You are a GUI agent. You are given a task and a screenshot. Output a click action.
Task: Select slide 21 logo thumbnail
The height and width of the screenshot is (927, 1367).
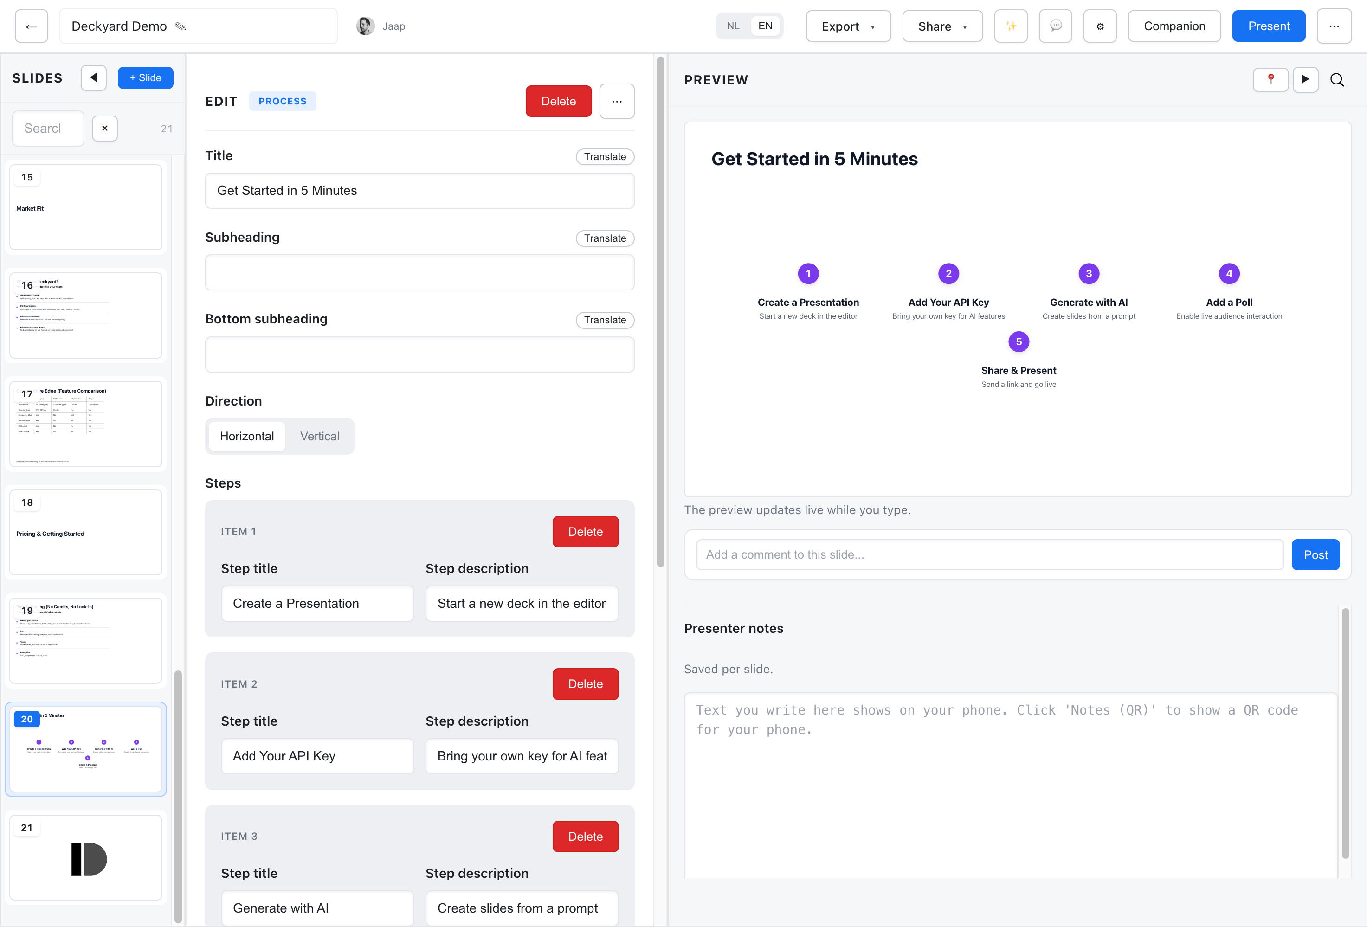[x=86, y=857]
